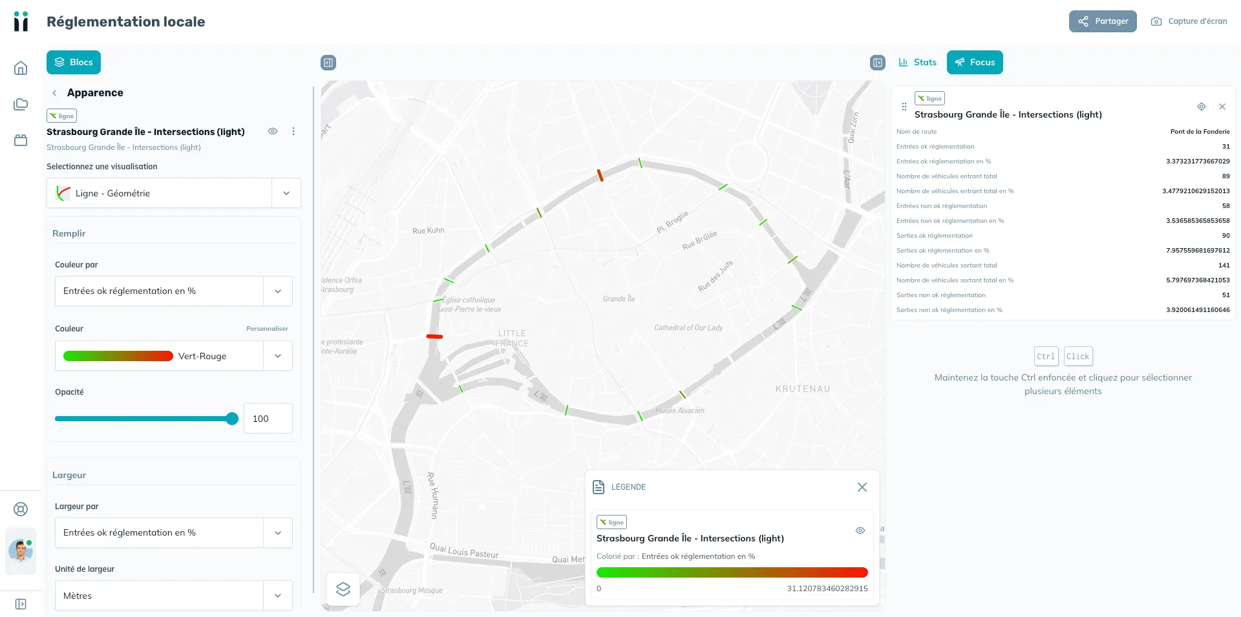Click the ligne tag in right info panel

coord(929,98)
